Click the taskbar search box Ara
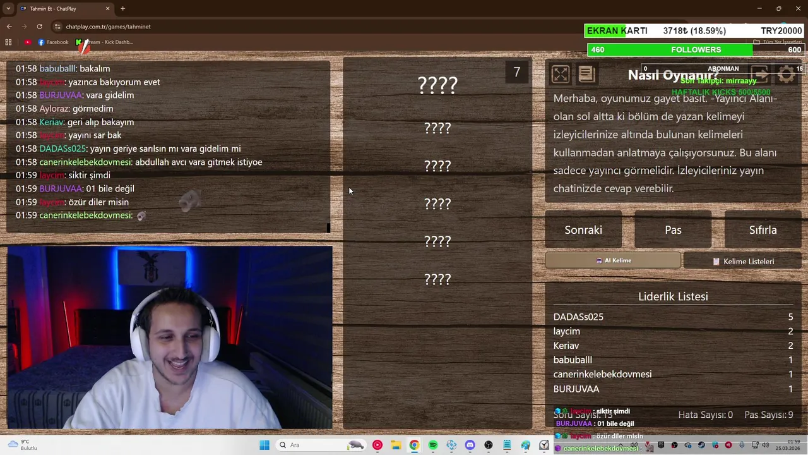The height and width of the screenshot is (455, 808). point(321,445)
